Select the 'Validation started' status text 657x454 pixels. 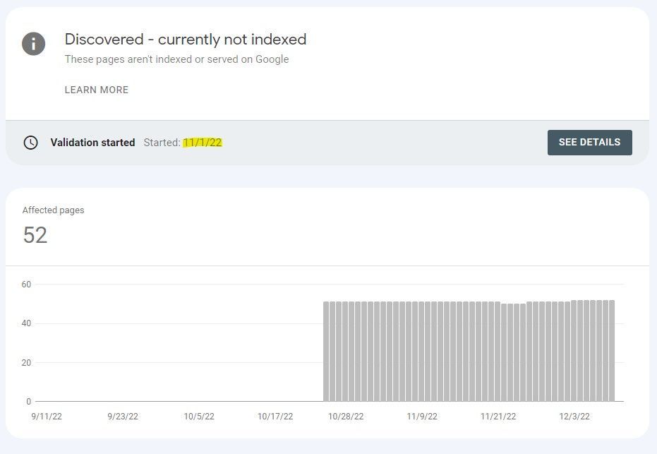point(92,143)
